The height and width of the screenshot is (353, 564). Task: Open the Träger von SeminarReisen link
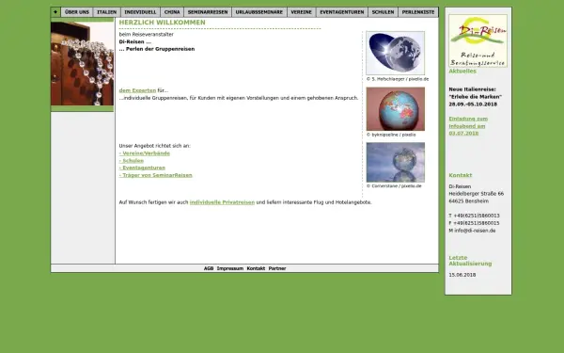[155, 175]
